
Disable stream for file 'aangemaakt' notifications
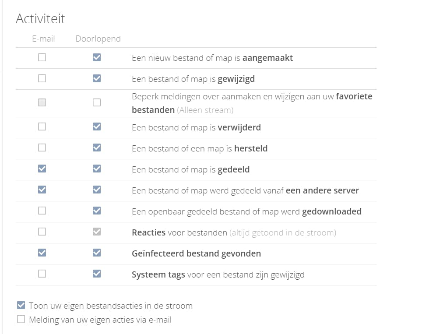pyautogui.click(x=97, y=57)
